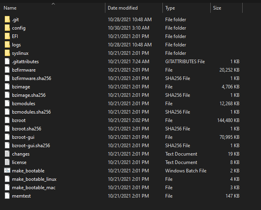Click the '144,480 KB' size value
Screen dimensions: 261x210
228,120
